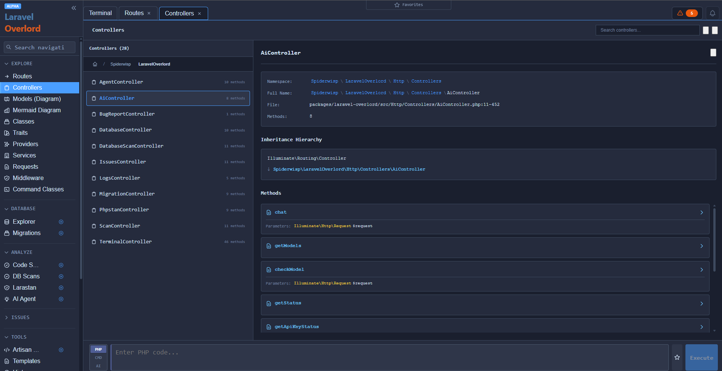This screenshot has width=722, height=371.
Task: Expand the chat method chevron
Action: coord(702,212)
